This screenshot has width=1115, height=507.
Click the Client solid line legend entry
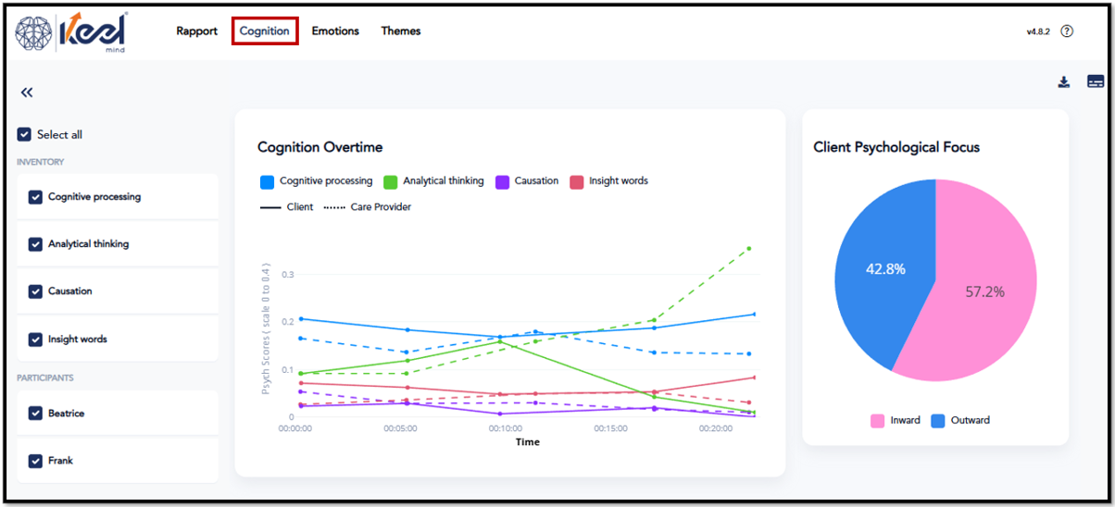coord(287,207)
